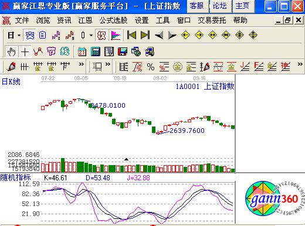Select the candlestick chart type icon
Image resolution: width=305 pixels, height=226 pixels.
[x=83, y=35]
